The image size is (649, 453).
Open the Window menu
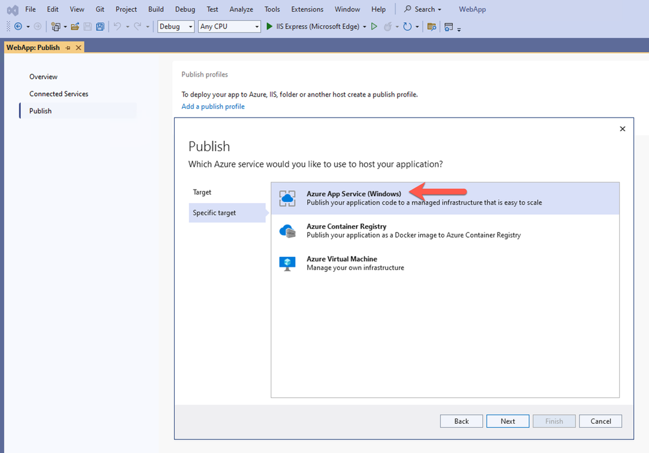[x=348, y=9]
